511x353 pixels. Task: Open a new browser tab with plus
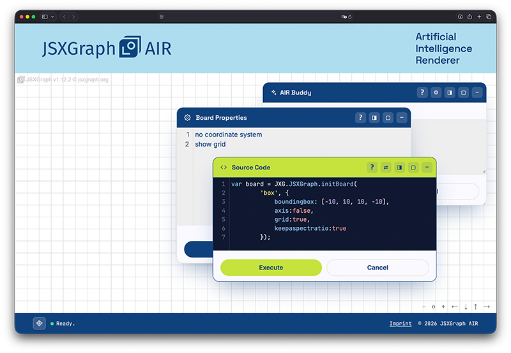coord(479,17)
